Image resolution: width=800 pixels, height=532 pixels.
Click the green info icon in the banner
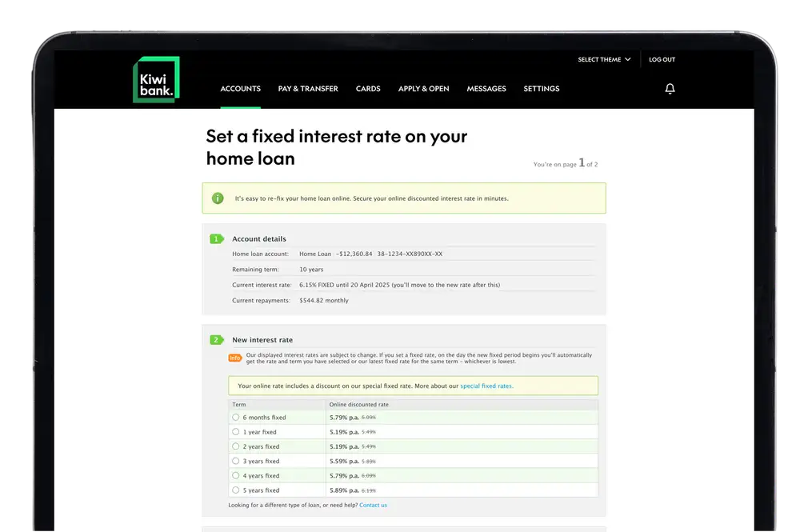pos(217,198)
